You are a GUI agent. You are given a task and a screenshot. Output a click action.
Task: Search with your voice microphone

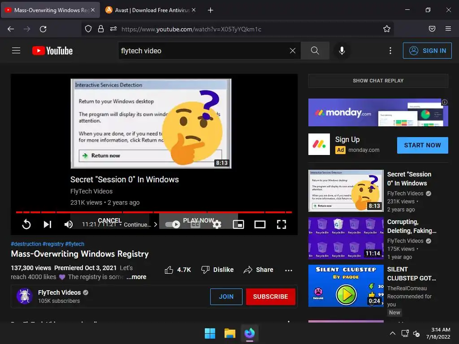[x=342, y=51]
